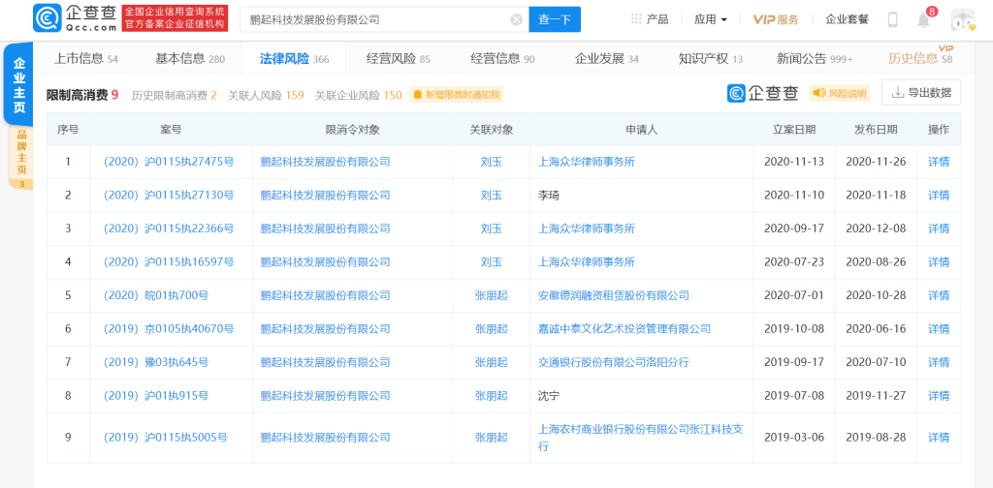The height and width of the screenshot is (488, 993).
Task: Open the 法律风险 tab
Action: [x=294, y=59]
